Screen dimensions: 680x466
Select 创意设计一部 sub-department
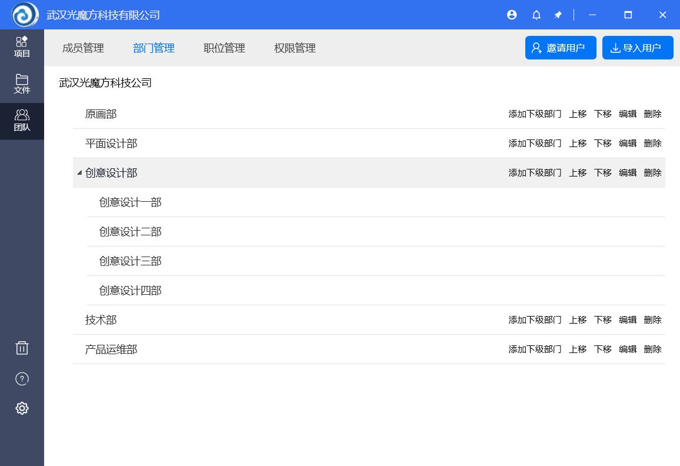coord(130,202)
